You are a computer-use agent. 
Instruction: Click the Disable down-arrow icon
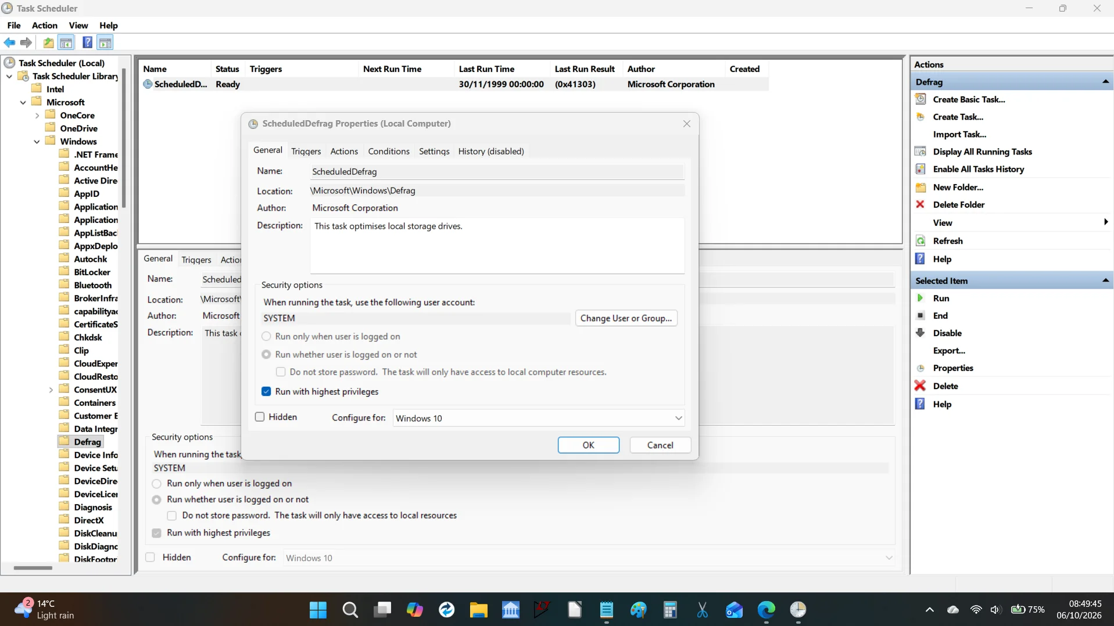tap(920, 333)
